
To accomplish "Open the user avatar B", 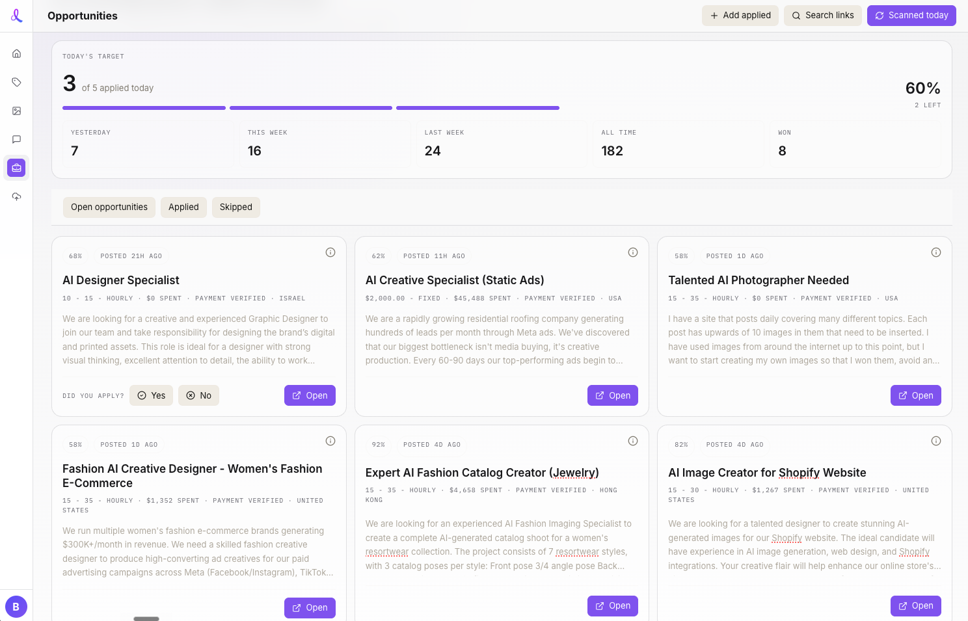I will [x=16, y=607].
